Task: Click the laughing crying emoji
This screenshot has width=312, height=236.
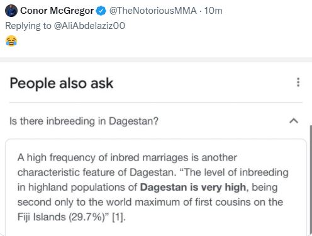Action: point(11,41)
